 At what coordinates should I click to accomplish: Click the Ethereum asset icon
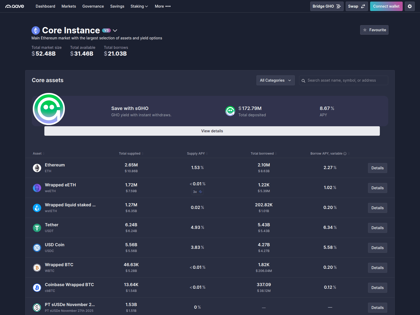coord(37,168)
